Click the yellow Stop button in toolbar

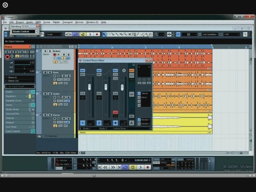(82, 34)
